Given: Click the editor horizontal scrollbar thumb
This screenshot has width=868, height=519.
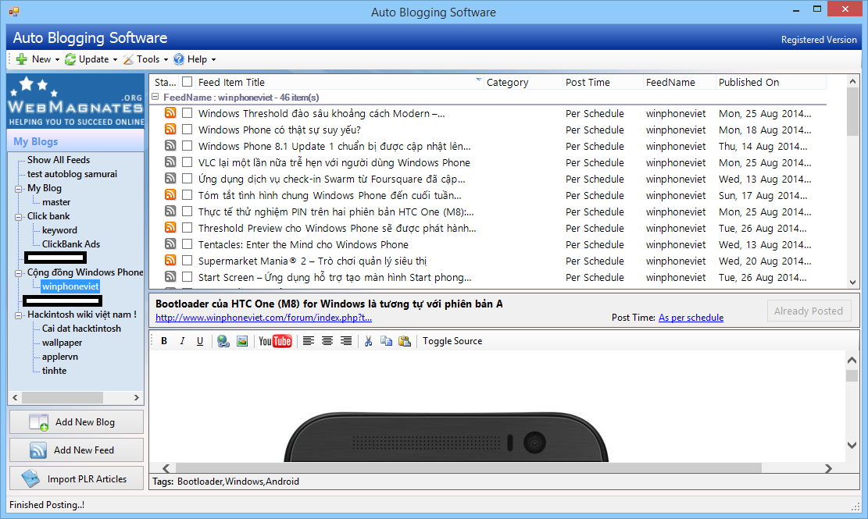Looking at the screenshot, I should (468, 468).
